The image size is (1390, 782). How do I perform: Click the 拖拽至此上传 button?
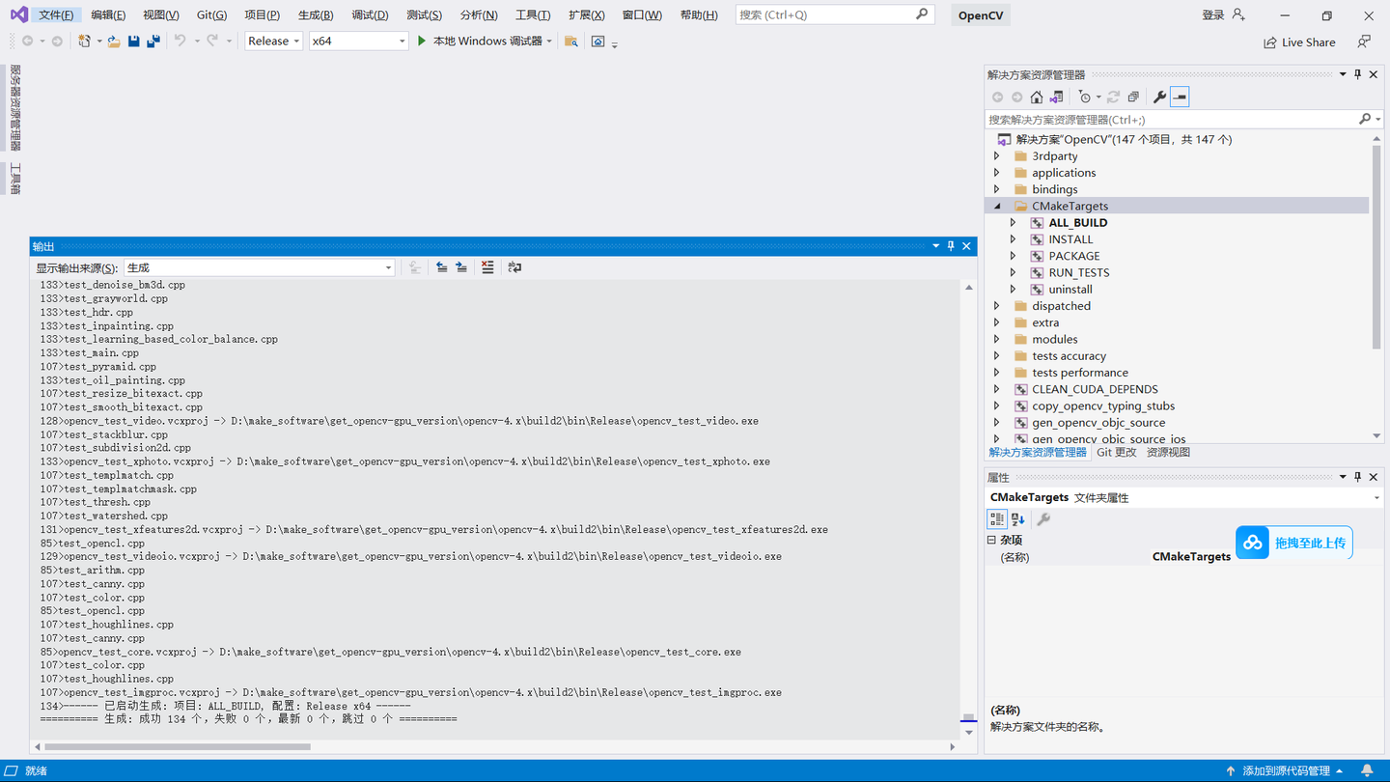[1293, 543]
